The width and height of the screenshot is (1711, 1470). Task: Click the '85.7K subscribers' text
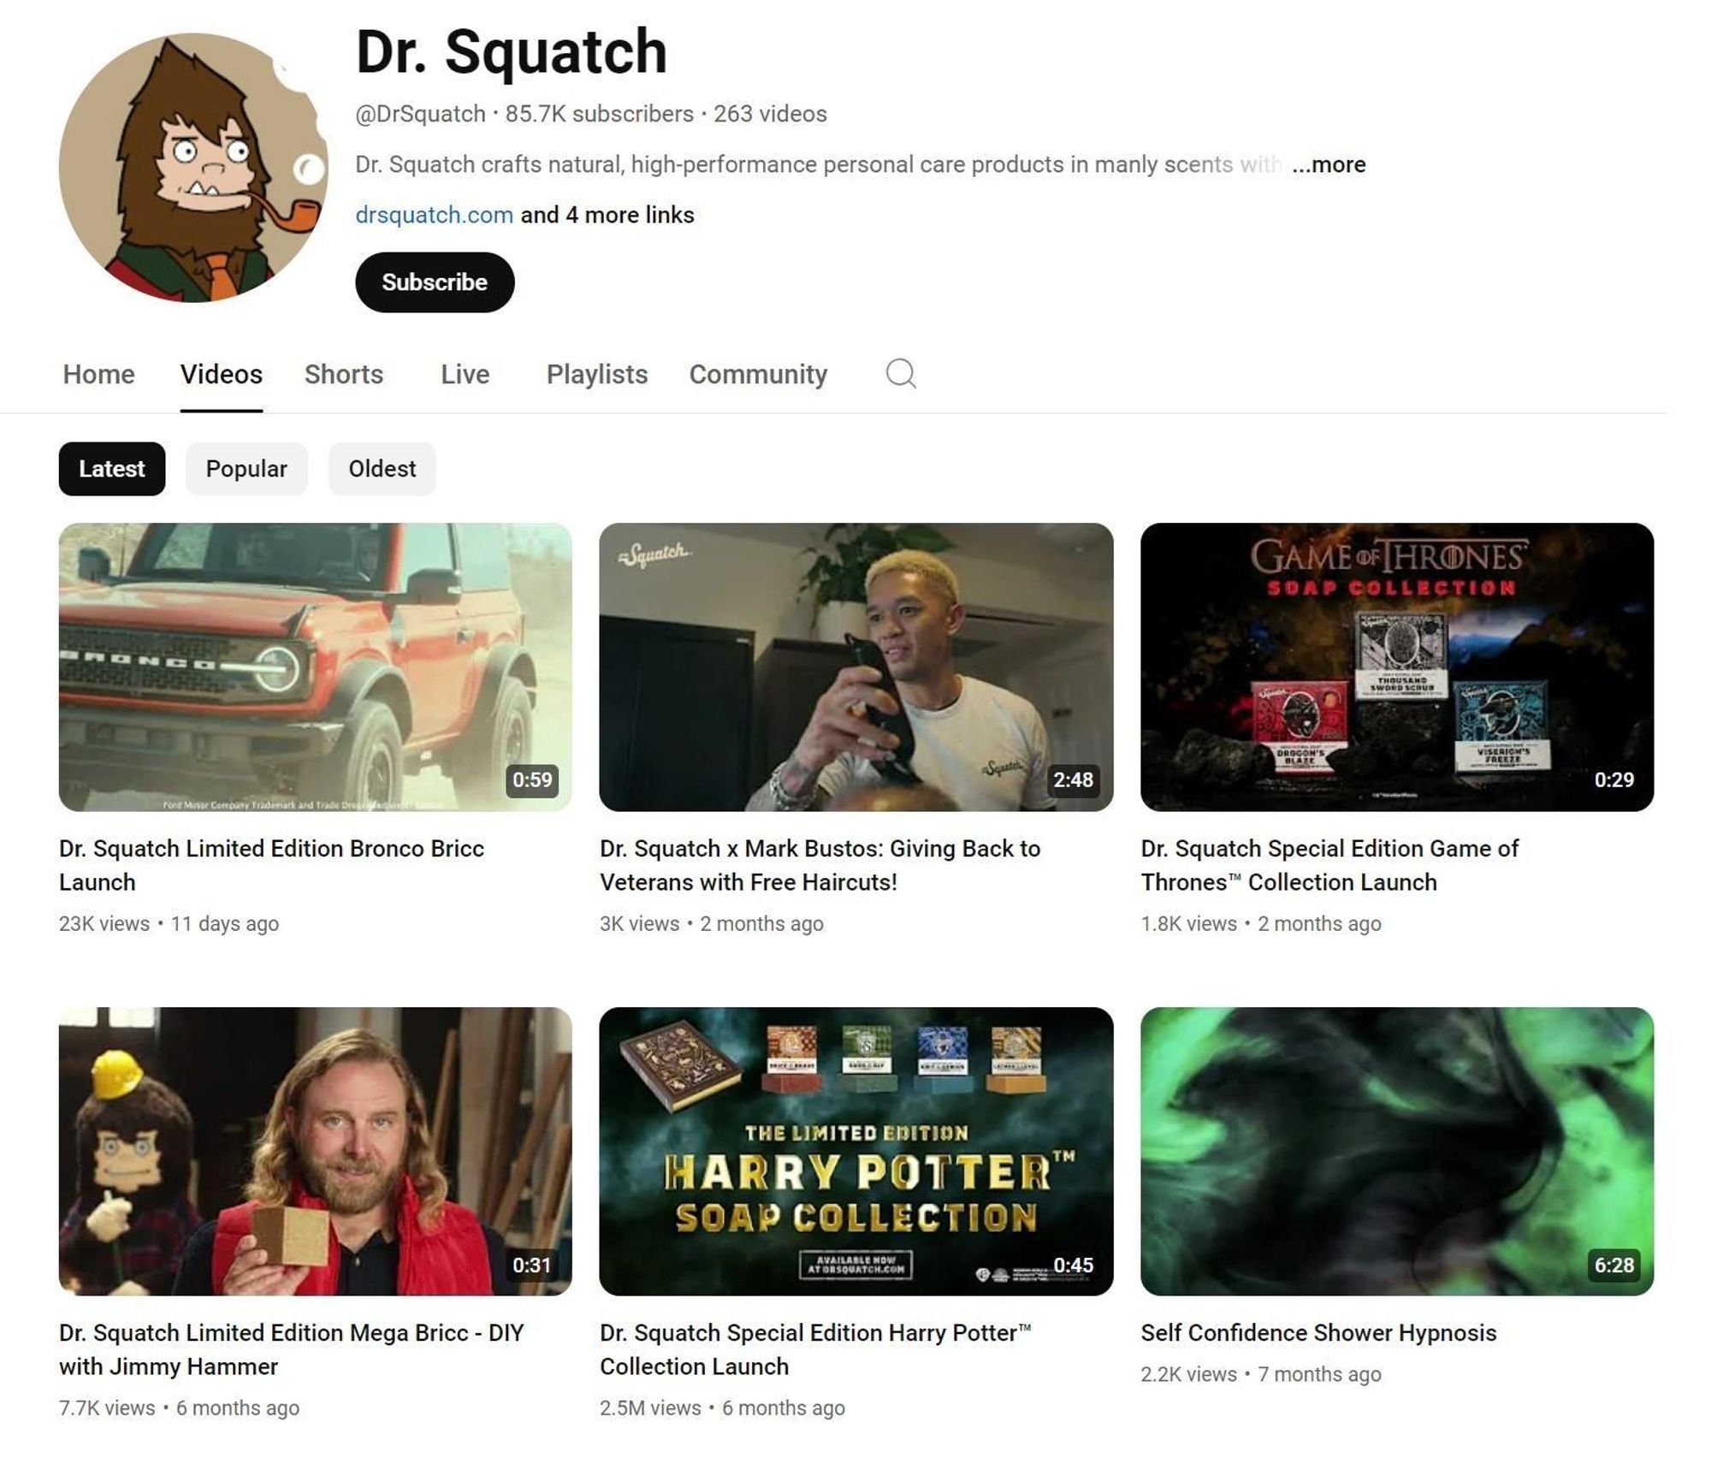(599, 114)
